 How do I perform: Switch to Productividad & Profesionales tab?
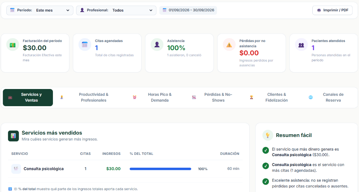tap(89, 97)
